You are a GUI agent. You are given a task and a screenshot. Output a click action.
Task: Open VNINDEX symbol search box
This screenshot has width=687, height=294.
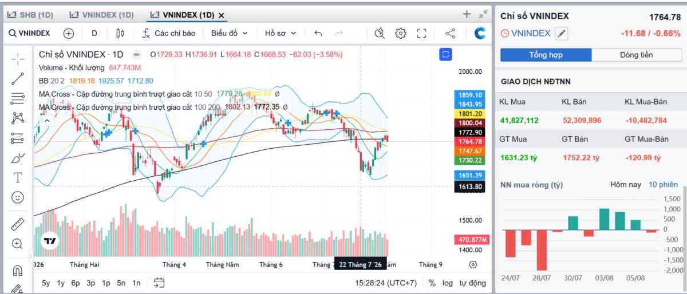coord(29,33)
